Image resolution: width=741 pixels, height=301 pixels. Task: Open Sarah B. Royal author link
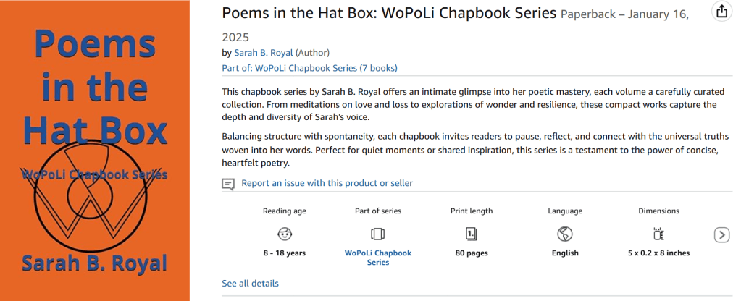tap(263, 53)
